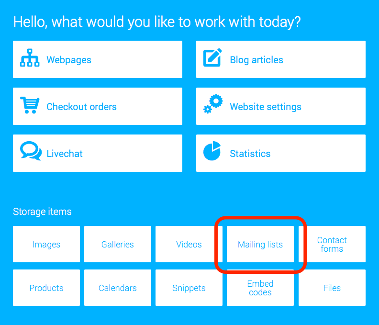The image size is (379, 325).
Task: Open the Images storage item
Action: [x=46, y=244]
